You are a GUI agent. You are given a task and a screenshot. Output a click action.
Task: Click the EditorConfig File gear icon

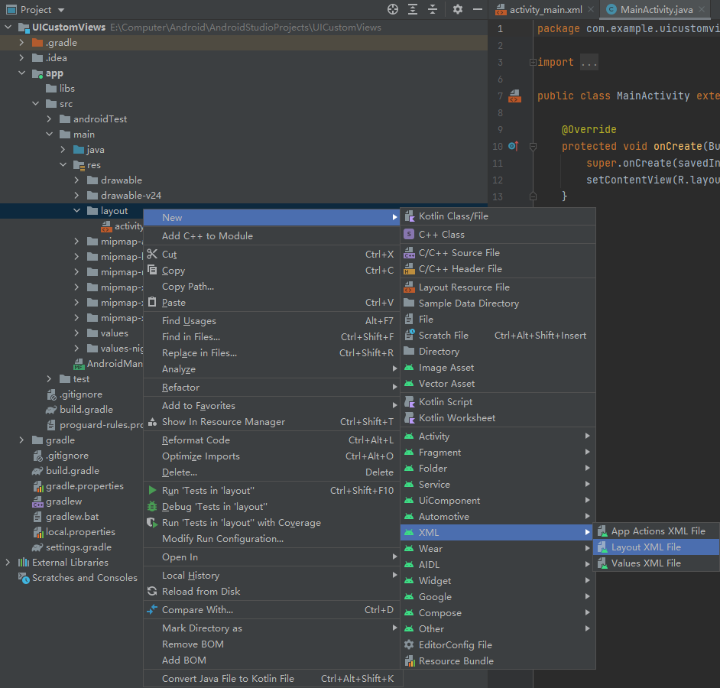tap(409, 644)
